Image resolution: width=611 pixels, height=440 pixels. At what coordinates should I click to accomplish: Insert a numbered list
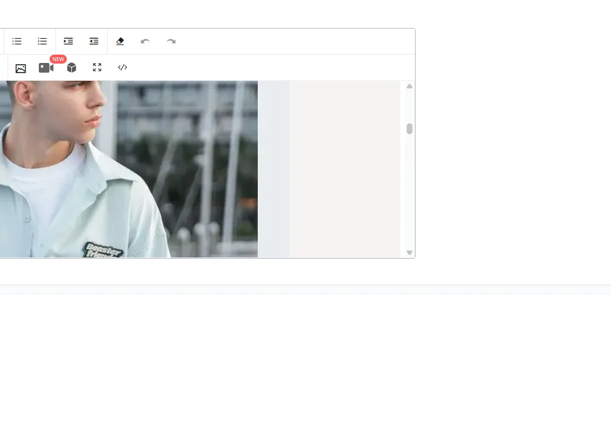point(42,41)
